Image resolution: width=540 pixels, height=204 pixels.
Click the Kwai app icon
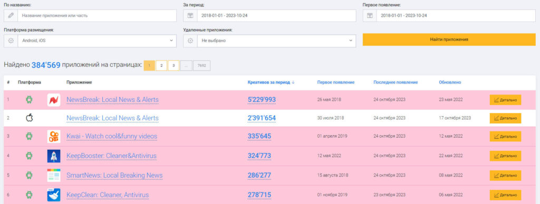coord(54,137)
